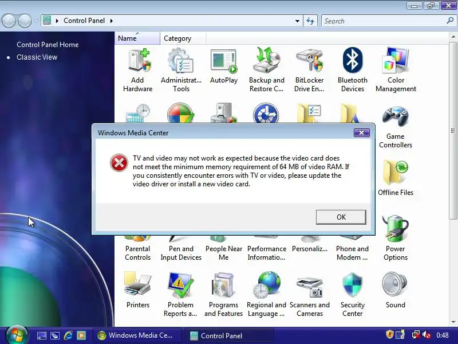Click the Back navigation button
The image size is (458, 344).
(x=9, y=21)
